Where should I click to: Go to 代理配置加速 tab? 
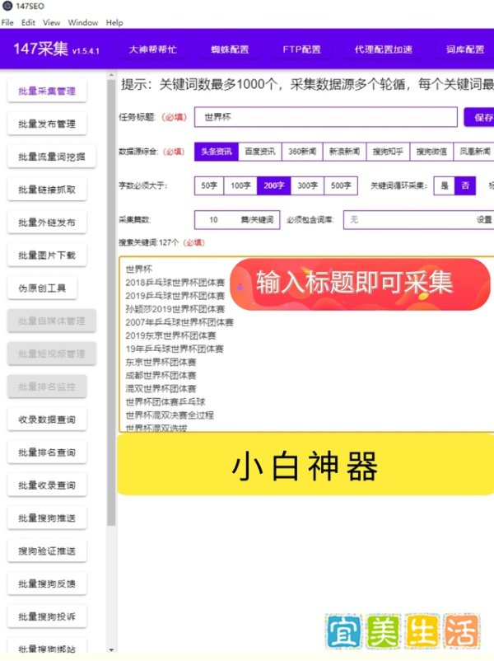383,49
